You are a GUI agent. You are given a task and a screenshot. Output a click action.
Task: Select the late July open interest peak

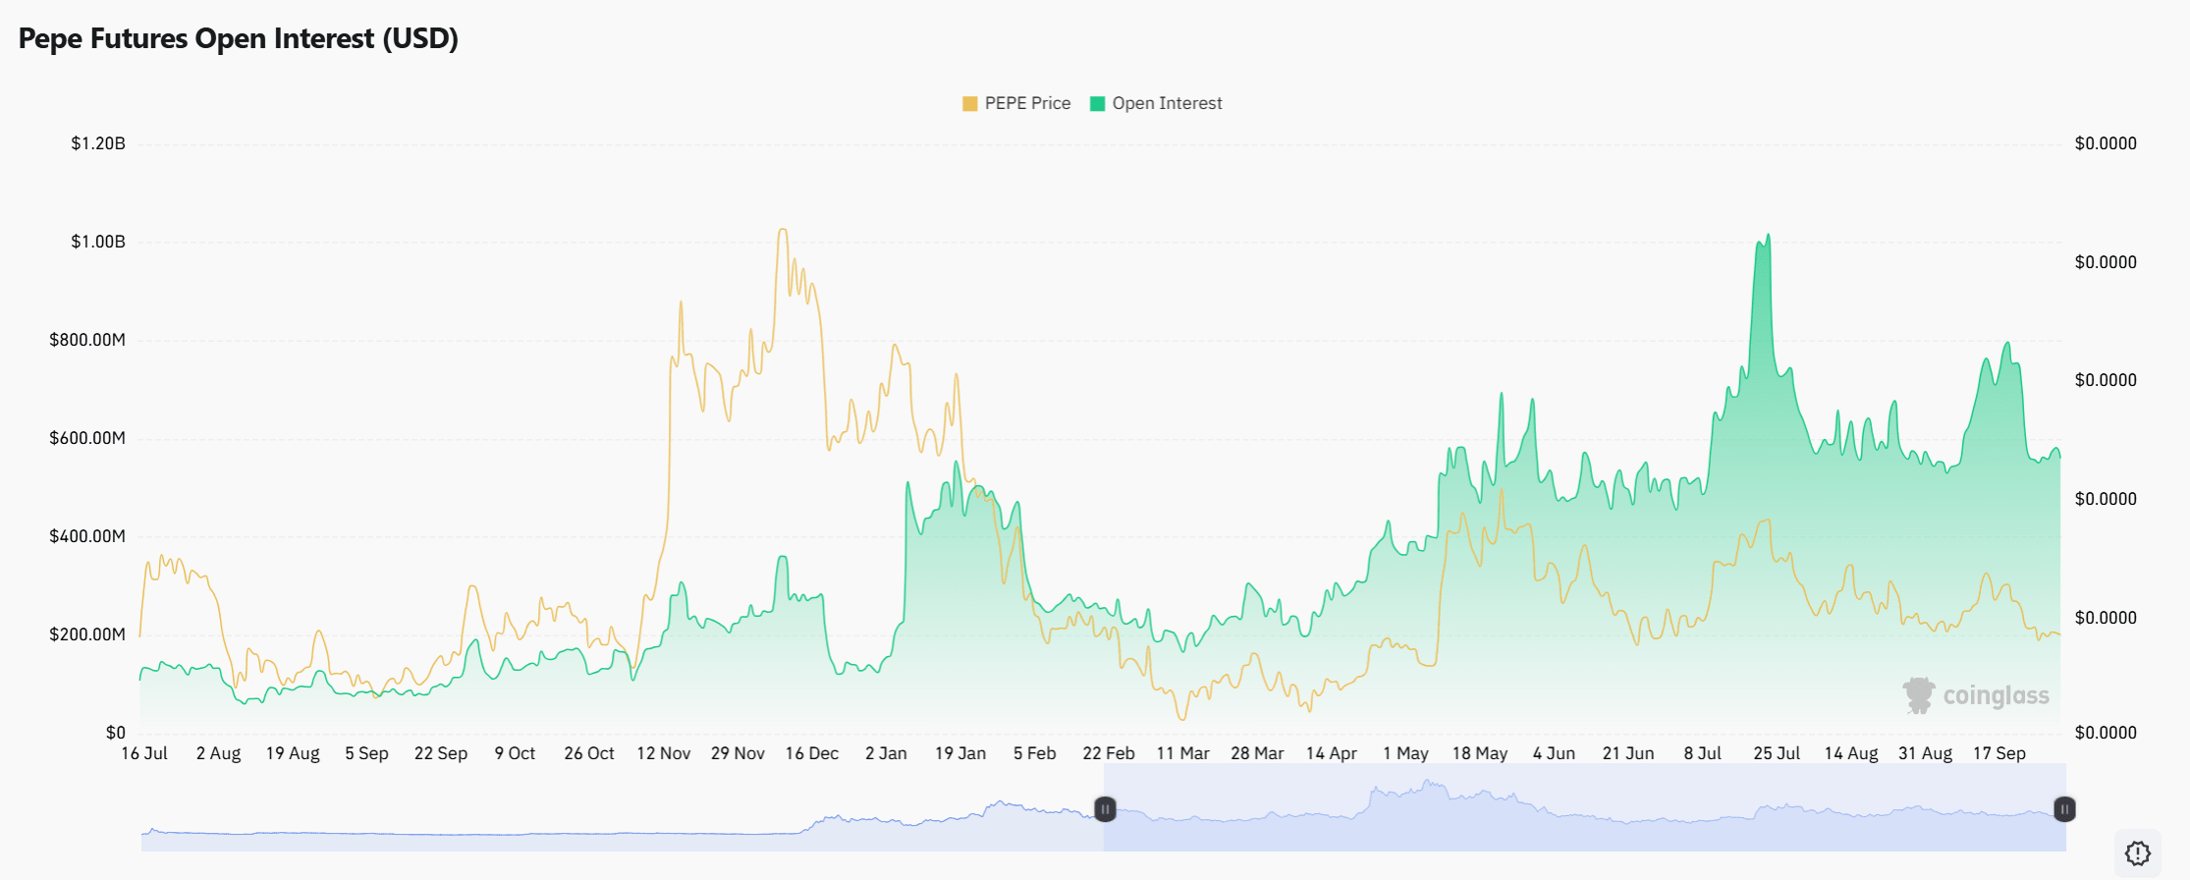[x=1768, y=236]
